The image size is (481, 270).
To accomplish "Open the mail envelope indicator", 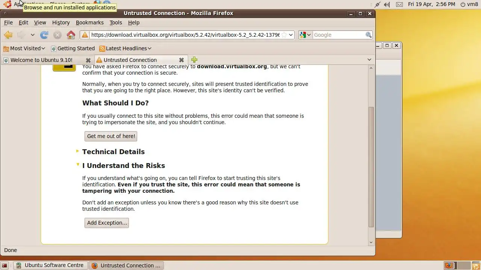I will coord(399,4).
